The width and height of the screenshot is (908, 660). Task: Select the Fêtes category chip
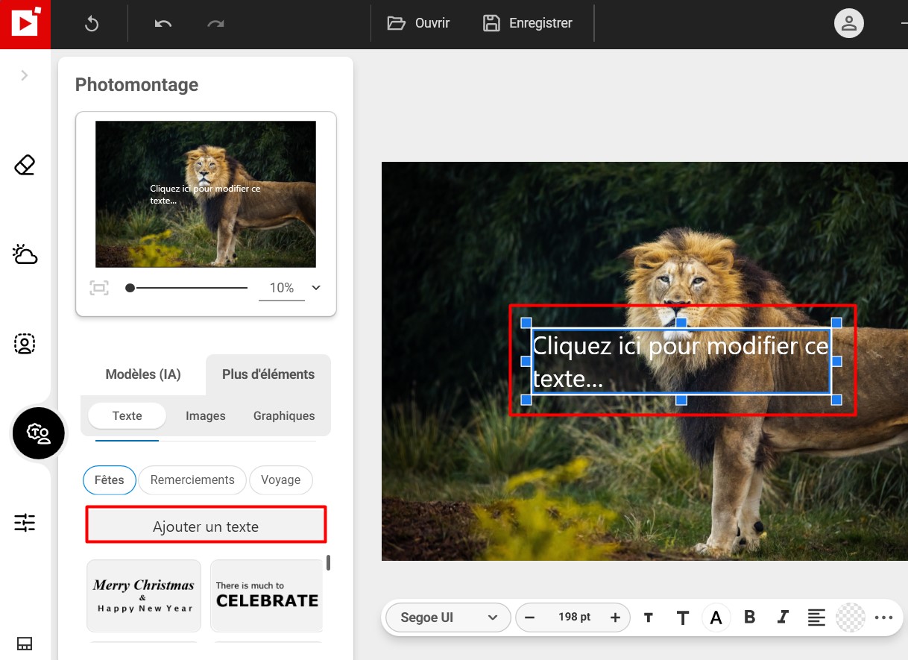pyautogui.click(x=110, y=480)
